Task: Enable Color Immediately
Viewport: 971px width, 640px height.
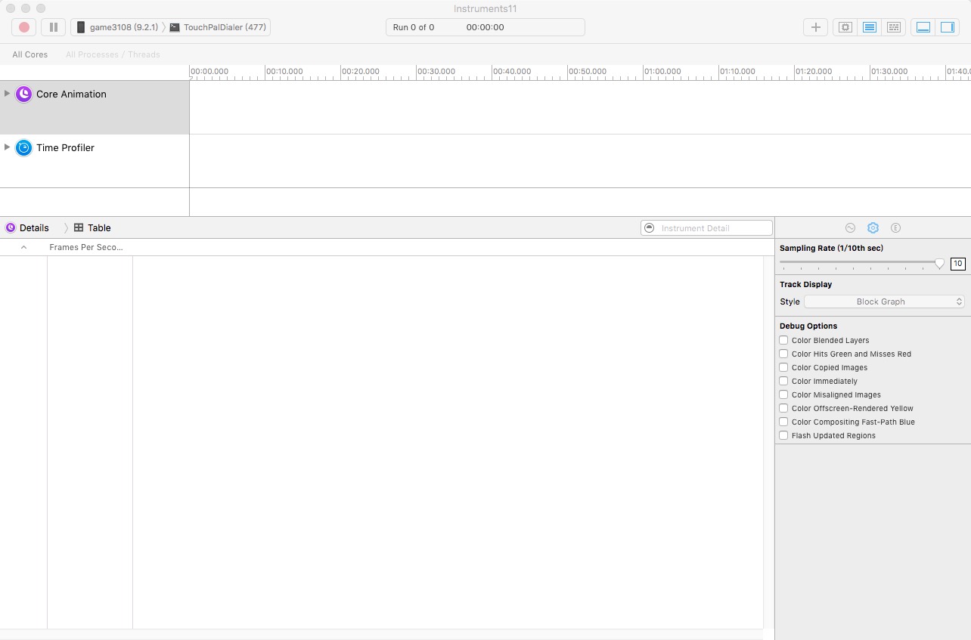Action: [783, 381]
